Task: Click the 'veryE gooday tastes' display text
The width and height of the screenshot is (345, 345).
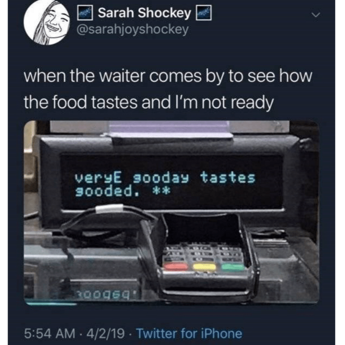Action: (x=165, y=178)
